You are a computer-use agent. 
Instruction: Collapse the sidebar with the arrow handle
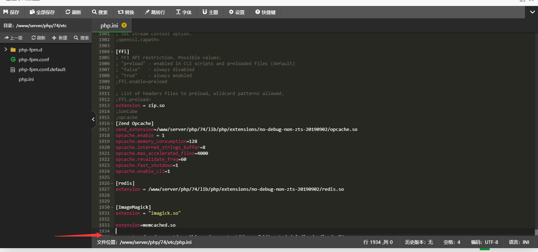pos(93,120)
